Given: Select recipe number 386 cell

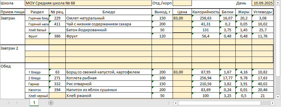Looking at the screenshot, I should pyautogui.click(x=57, y=36).
